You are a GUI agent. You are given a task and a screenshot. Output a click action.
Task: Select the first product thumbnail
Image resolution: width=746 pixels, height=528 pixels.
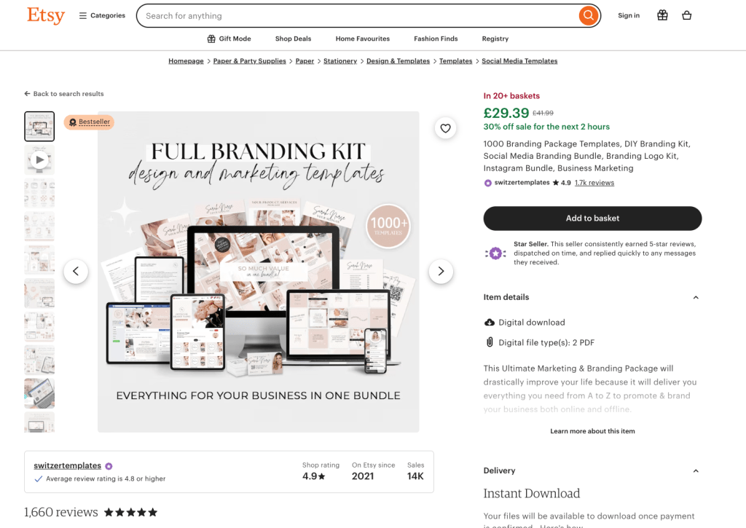pos(39,127)
